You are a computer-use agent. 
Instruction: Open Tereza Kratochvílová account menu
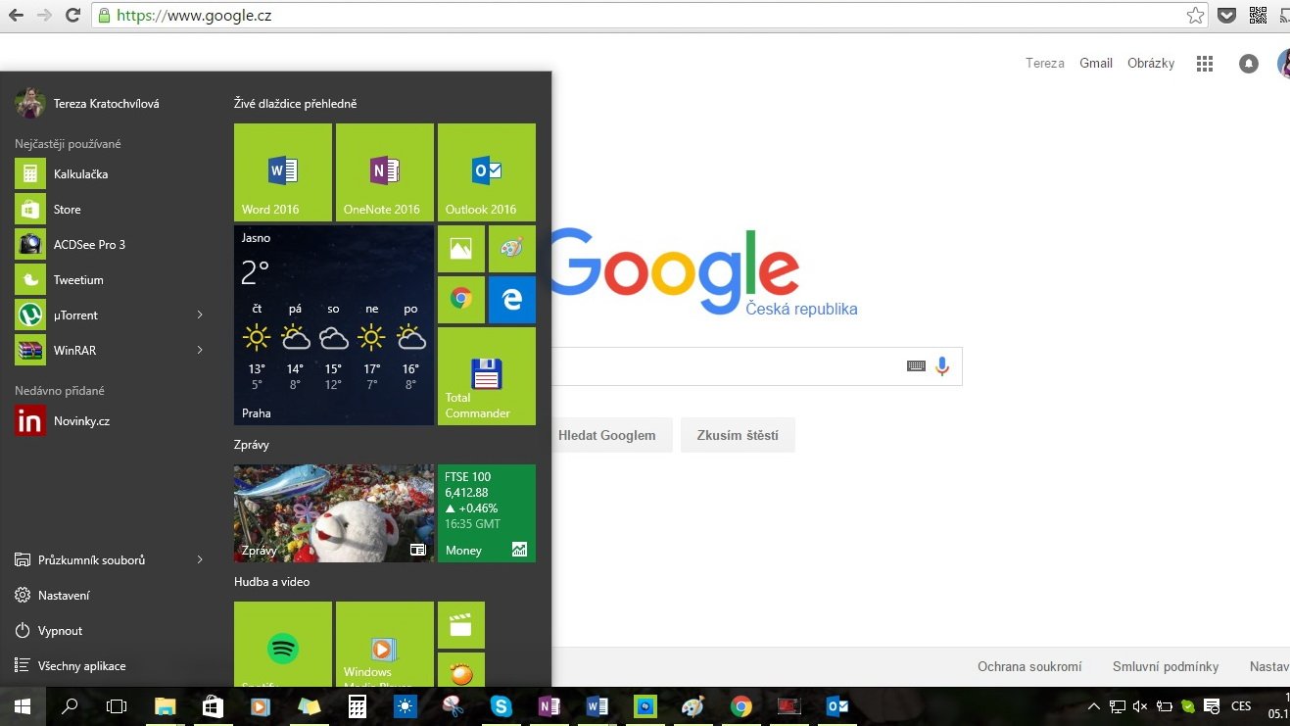87,103
